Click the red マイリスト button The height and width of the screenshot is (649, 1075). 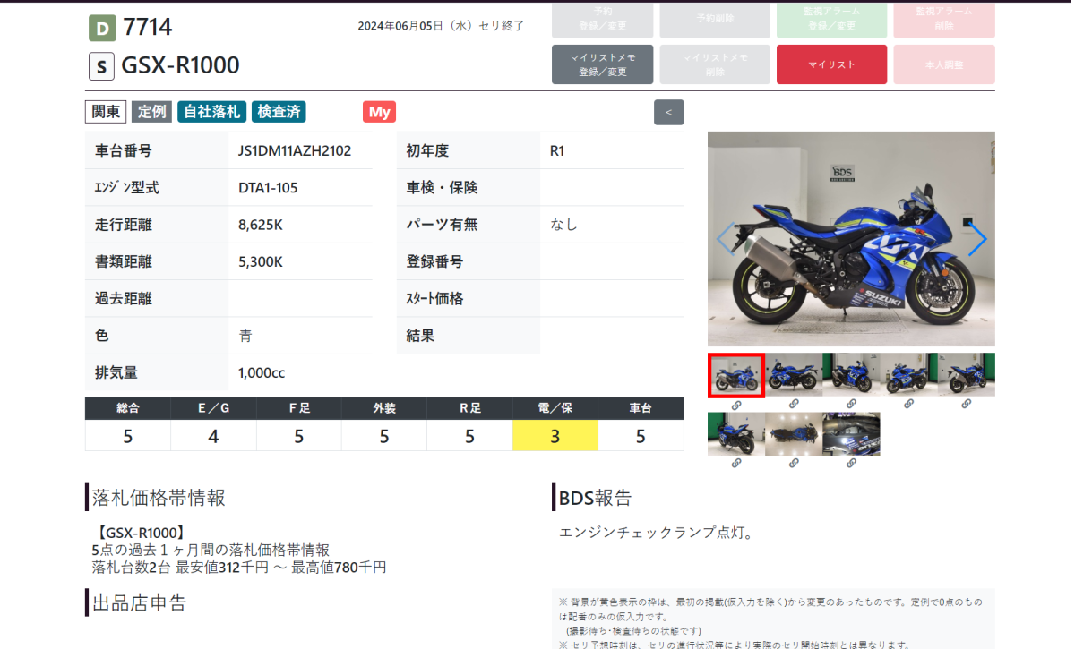click(831, 64)
